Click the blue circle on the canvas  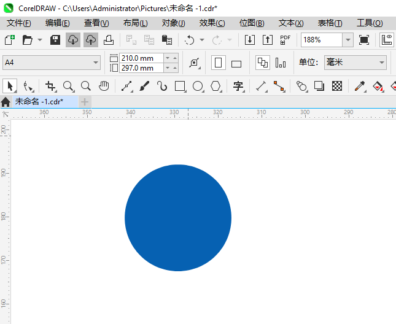[178, 218]
